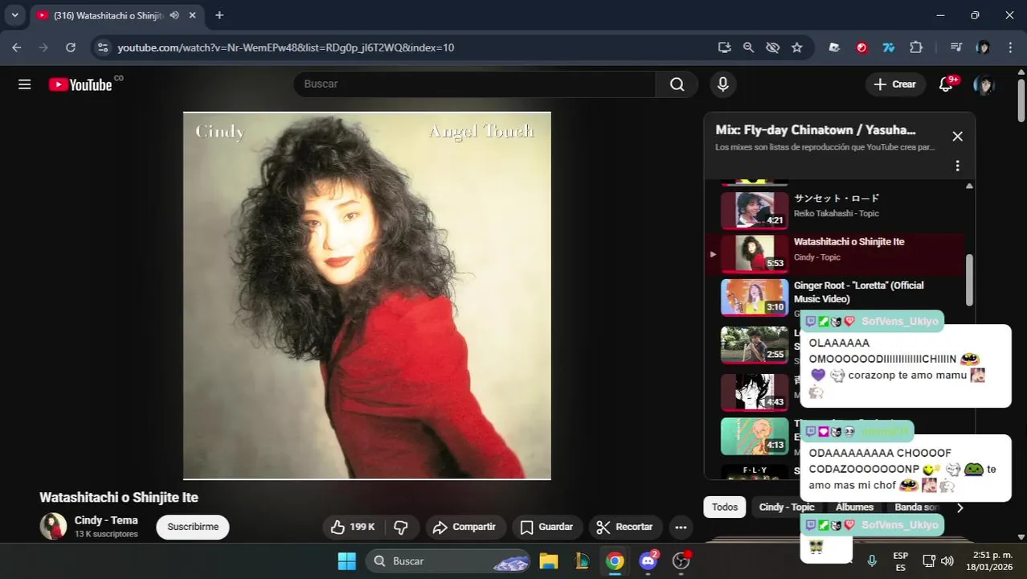Image resolution: width=1027 pixels, height=579 pixels.
Task: Open League of Legends from taskbar
Action: 582,561
